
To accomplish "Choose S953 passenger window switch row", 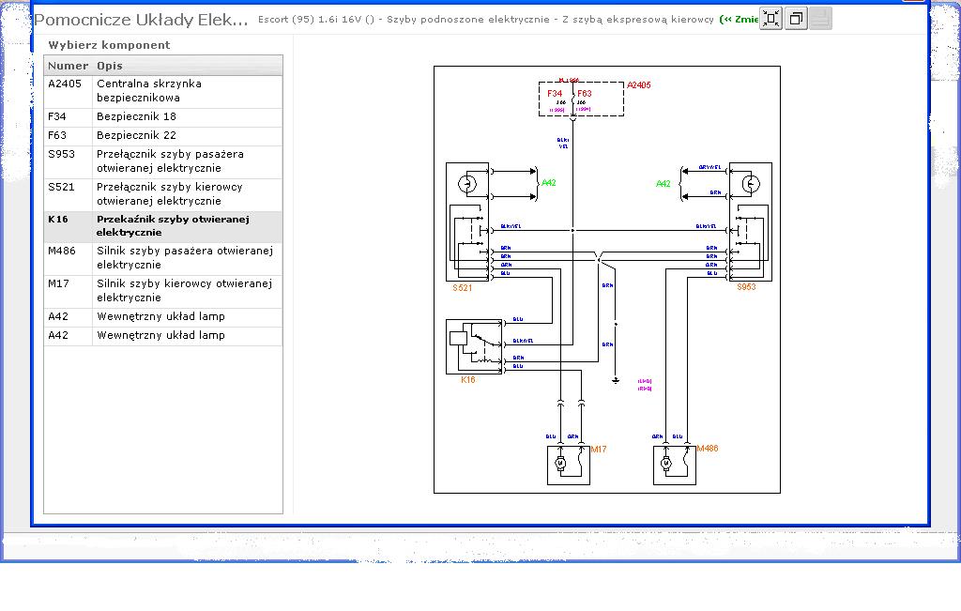I will pyautogui.click(x=162, y=161).
